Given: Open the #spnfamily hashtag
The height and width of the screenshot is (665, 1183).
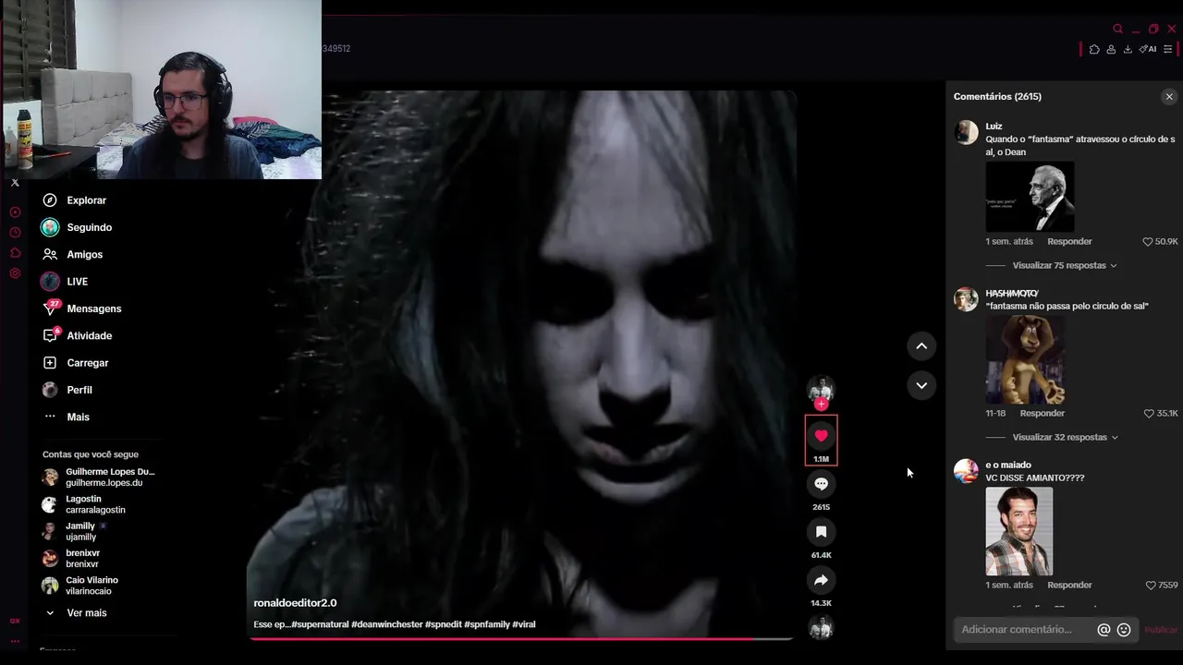Looking at the screenshot, I should tap(486, 624).
